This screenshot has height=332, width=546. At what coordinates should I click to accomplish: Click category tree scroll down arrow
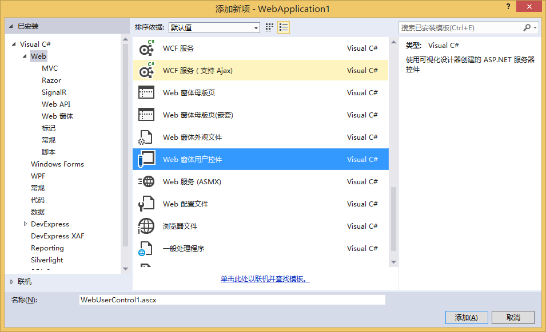click(x=125, y=269)
